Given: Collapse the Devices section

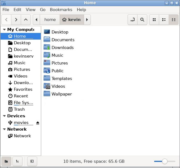Looking at the screenshot, I should click(4, 116).
